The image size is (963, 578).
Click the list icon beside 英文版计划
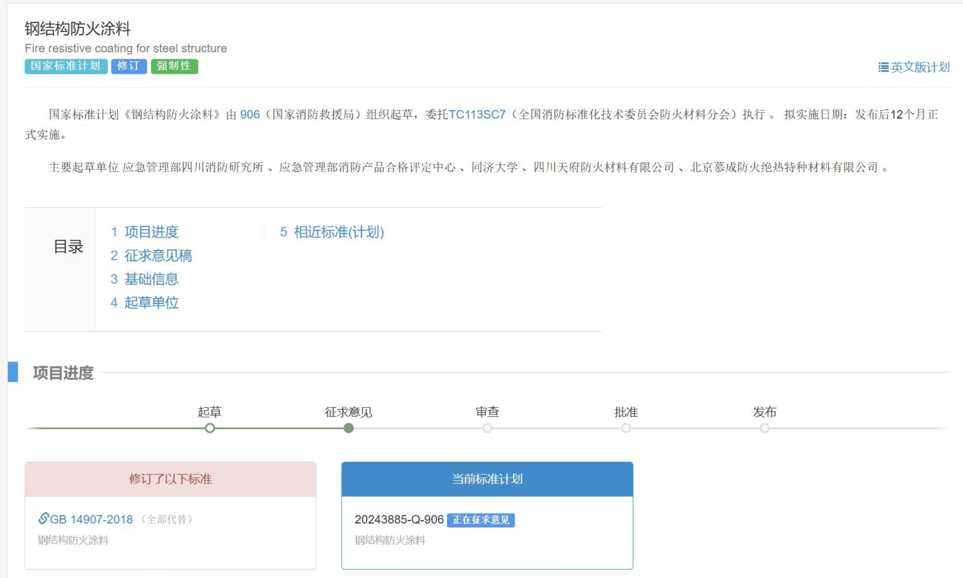coord(883,67)
